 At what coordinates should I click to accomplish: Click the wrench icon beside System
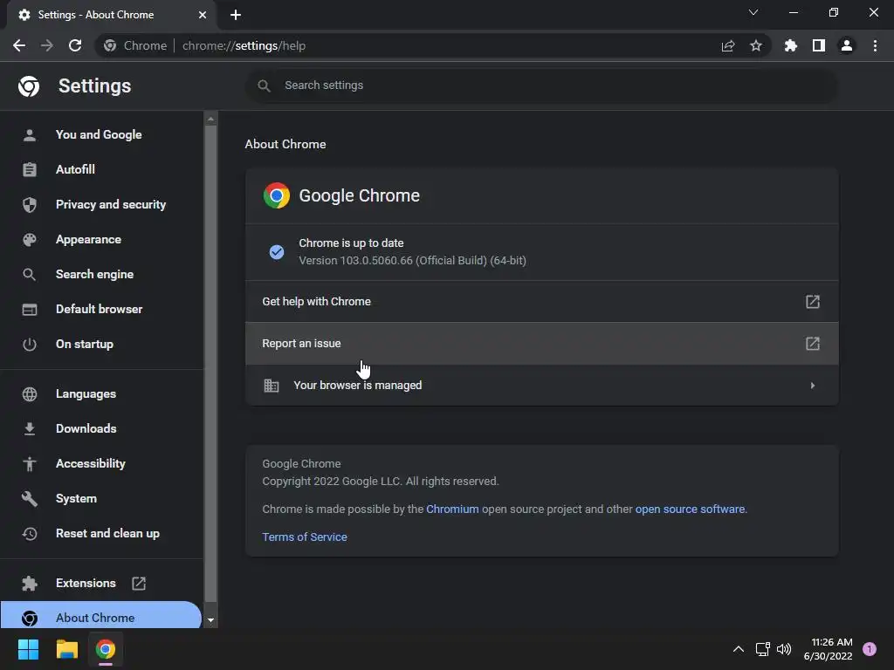pos(29,499)
